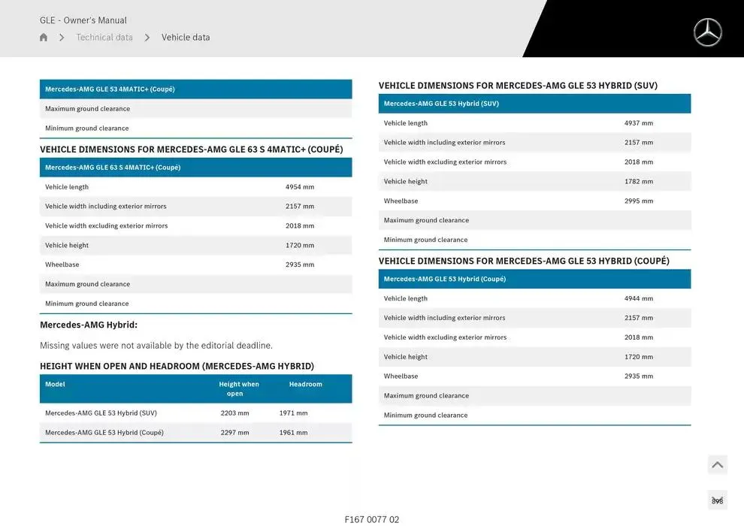Click the breadcrumb chevron before Vehicle data

tap(147, 38)
